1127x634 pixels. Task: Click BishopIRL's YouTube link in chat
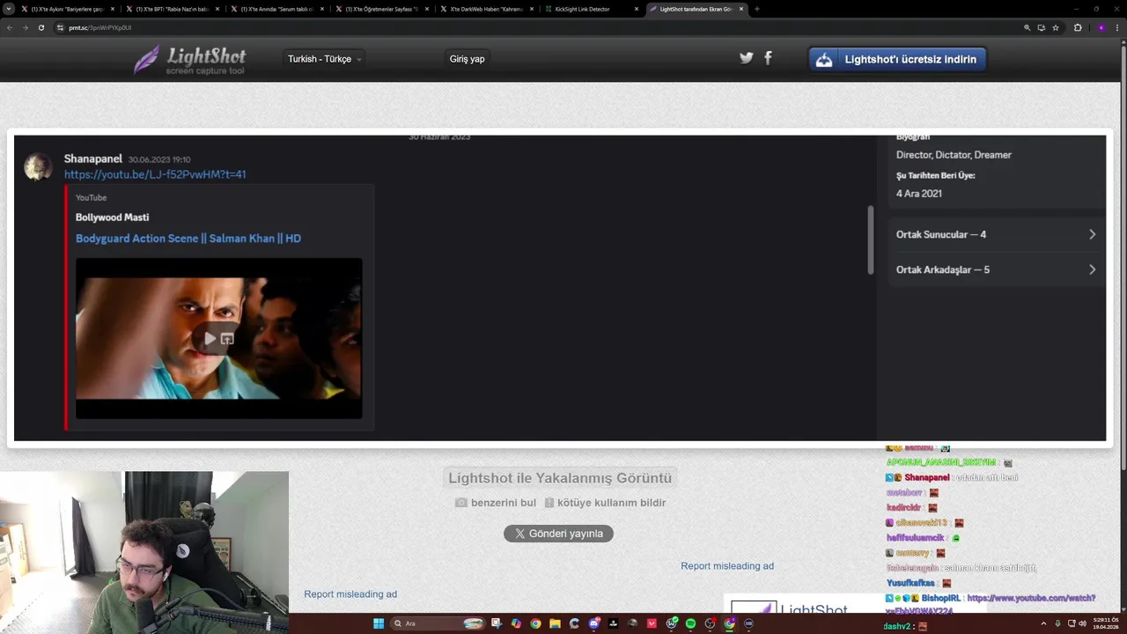click(1031, 598)
